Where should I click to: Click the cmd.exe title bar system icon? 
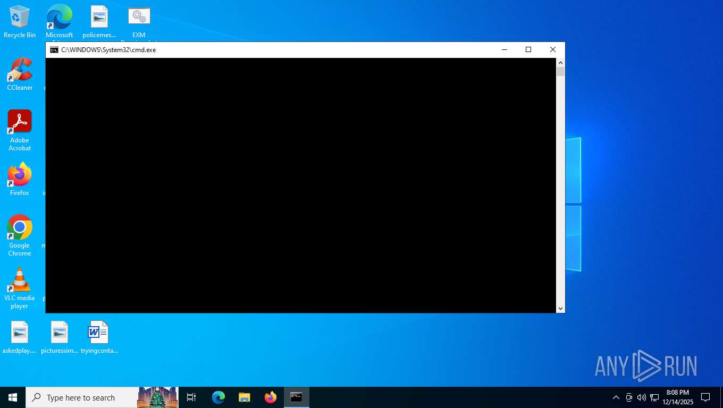pos(54,50)
